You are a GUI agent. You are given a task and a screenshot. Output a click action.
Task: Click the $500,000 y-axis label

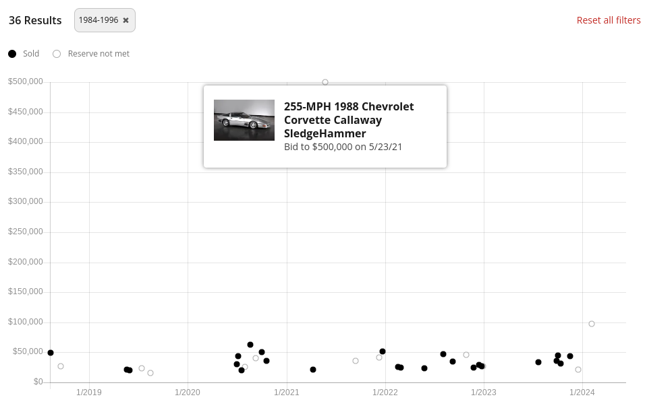[26, 81]
